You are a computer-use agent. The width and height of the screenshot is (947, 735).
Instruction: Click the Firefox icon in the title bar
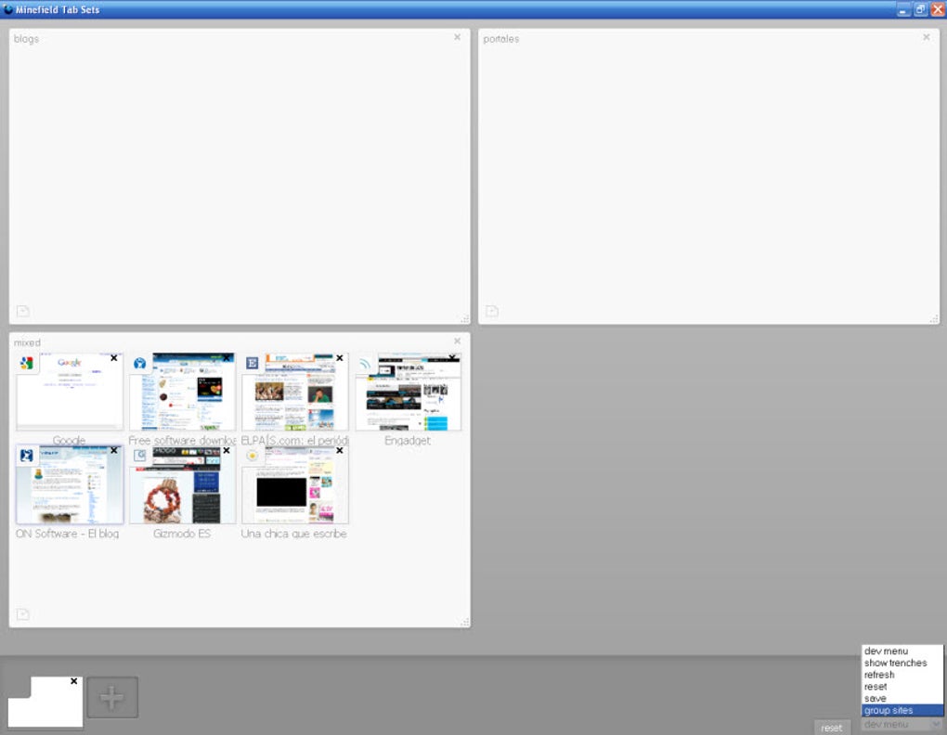(8, 8)
